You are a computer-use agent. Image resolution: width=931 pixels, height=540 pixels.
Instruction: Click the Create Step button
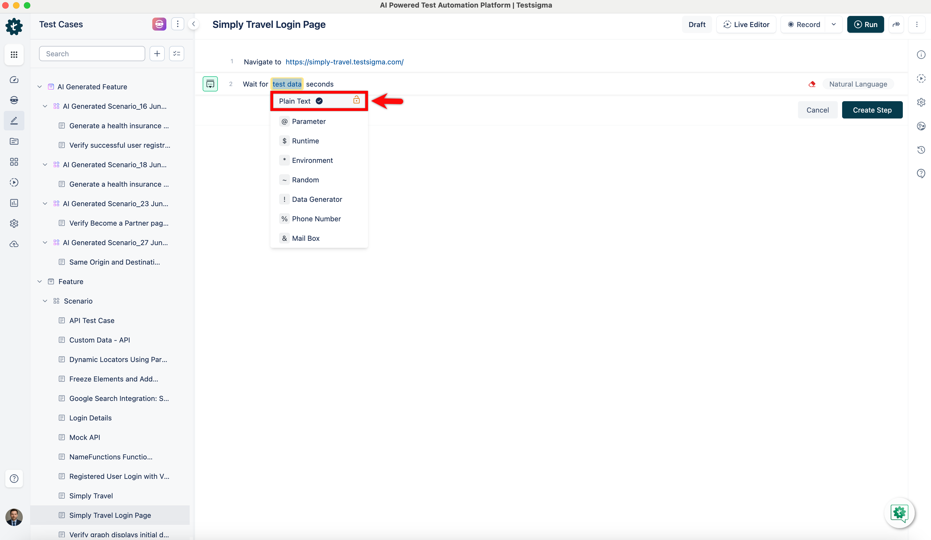tap(872, 110)
